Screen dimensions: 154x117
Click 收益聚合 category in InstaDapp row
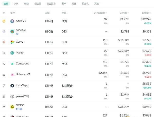(x=67, y=86)
